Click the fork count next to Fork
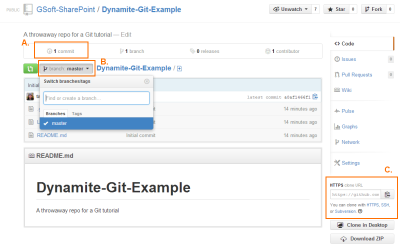 coord(390,9)
